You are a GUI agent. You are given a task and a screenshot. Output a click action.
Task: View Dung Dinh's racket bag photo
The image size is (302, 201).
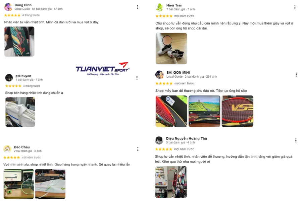pos(19,42)
